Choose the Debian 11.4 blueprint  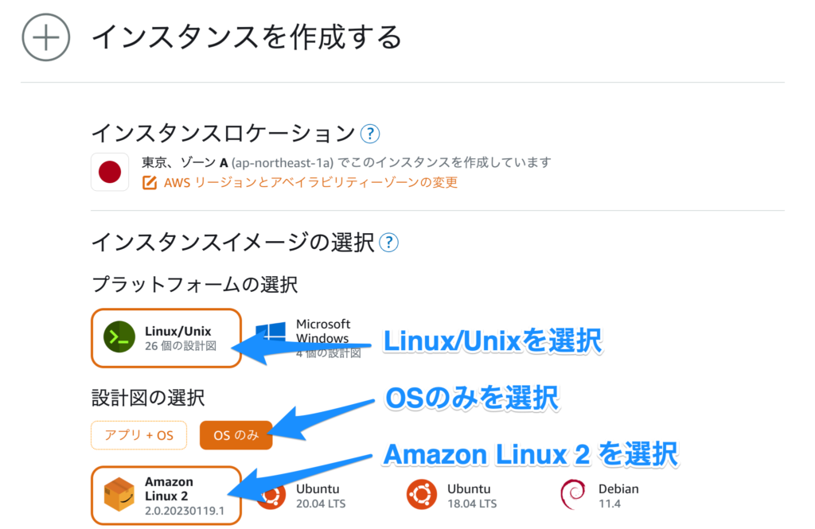pyautogui.click(x=605, y=495)
